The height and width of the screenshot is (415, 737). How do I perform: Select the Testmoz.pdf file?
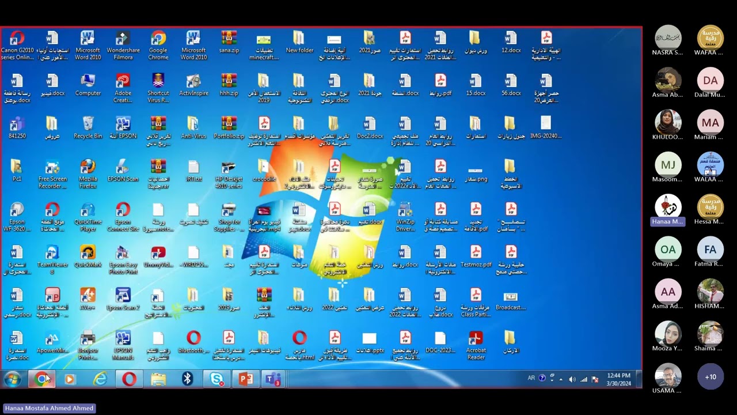(x=476, y=256)
